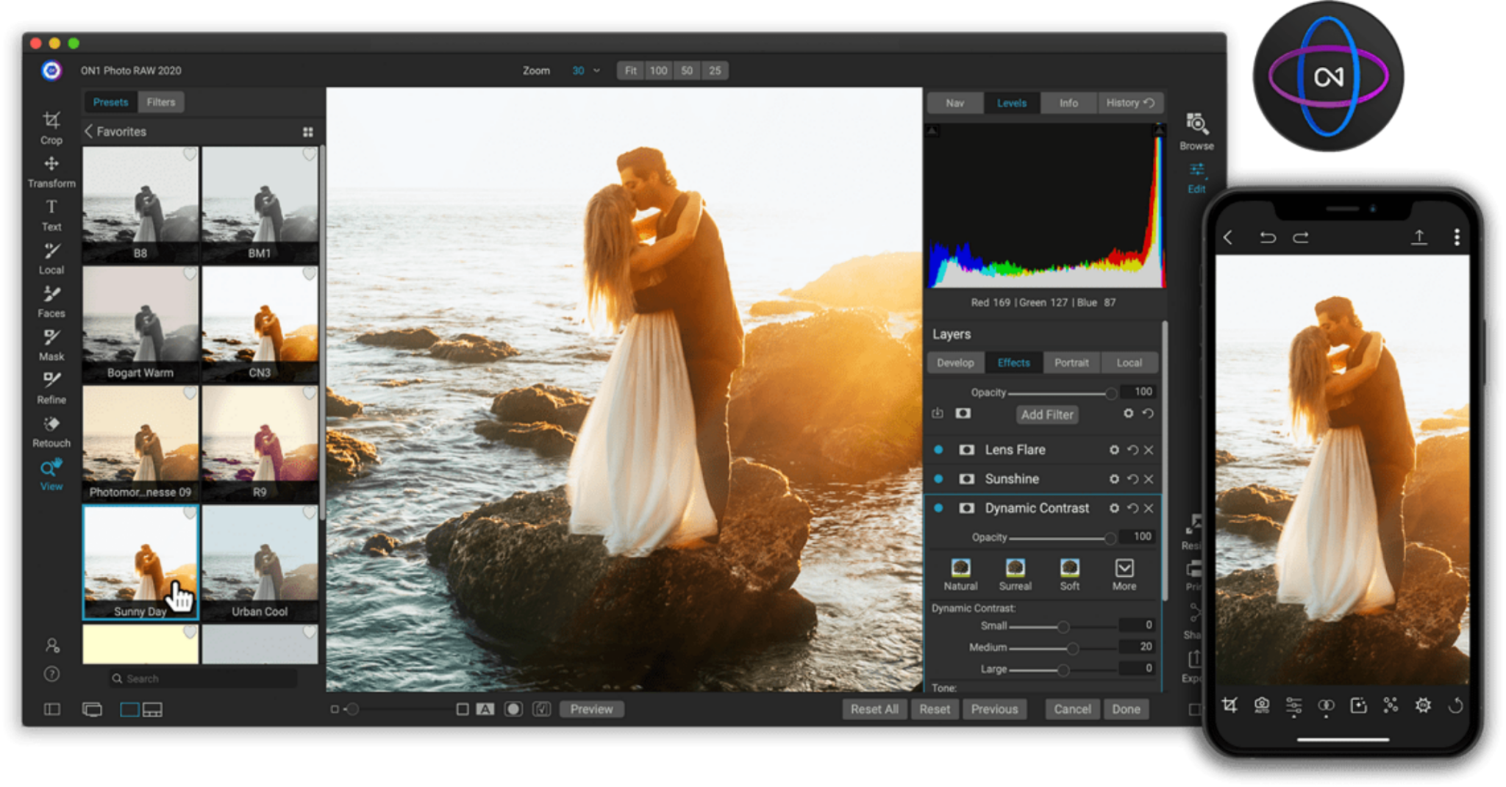
Task: Switch to the Portrait tab
Action: (x=1071, y=363)
